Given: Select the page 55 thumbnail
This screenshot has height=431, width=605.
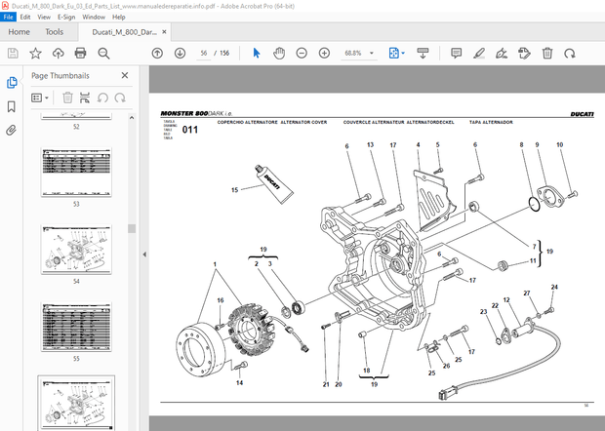Looking at the screenshot, I should [76, 327].
